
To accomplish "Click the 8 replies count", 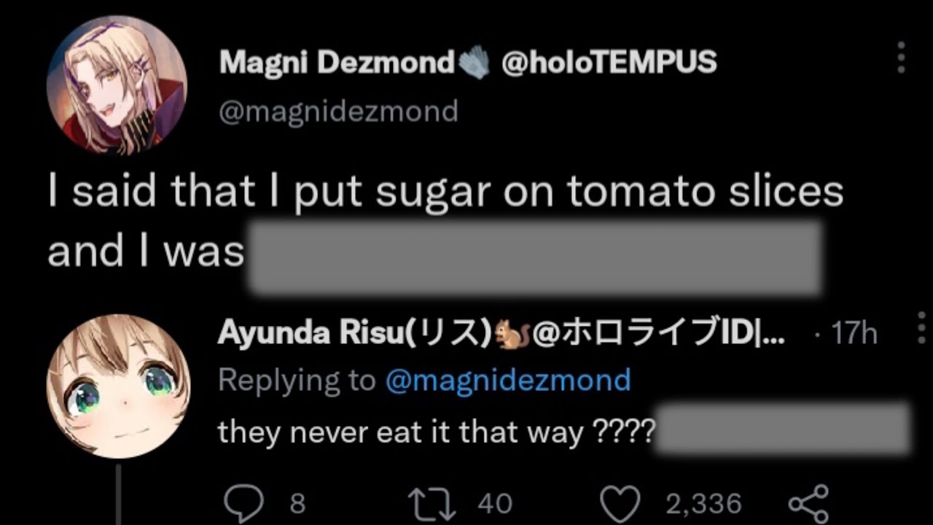I will click(x=297, y=504).
